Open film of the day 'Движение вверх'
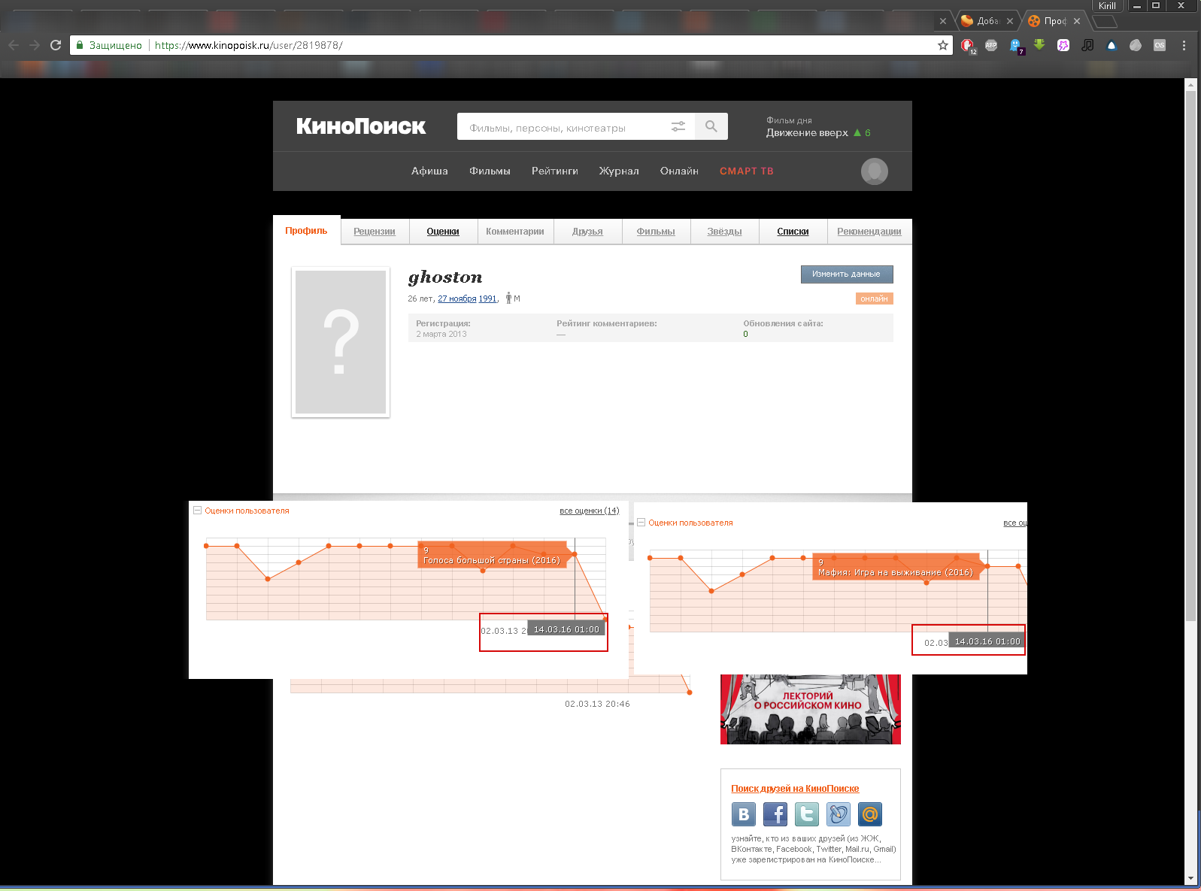Viewport: 1201px width, 891px height. (807, 133)
